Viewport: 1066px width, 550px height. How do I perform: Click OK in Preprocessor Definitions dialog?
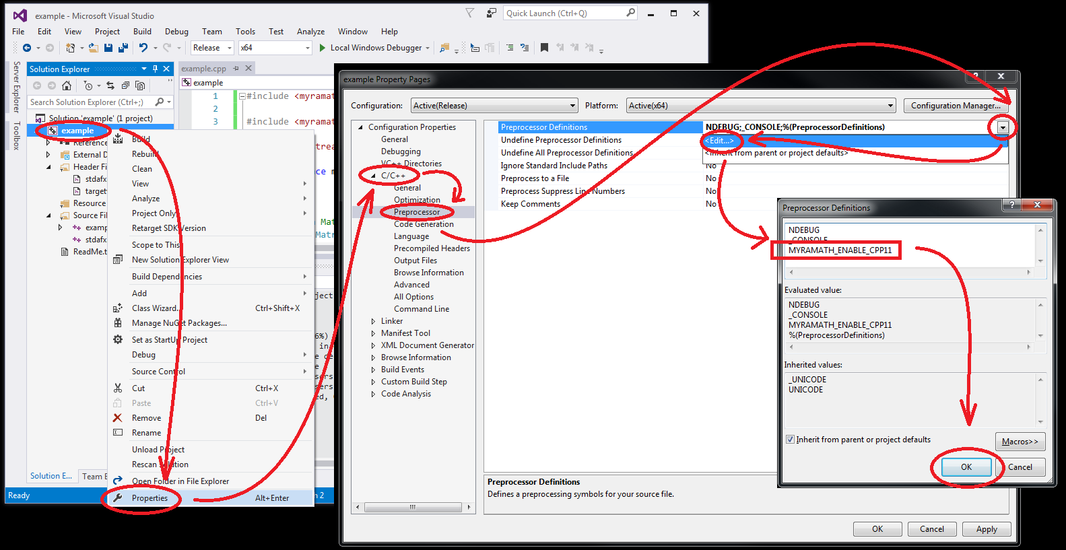coord(966,467)
